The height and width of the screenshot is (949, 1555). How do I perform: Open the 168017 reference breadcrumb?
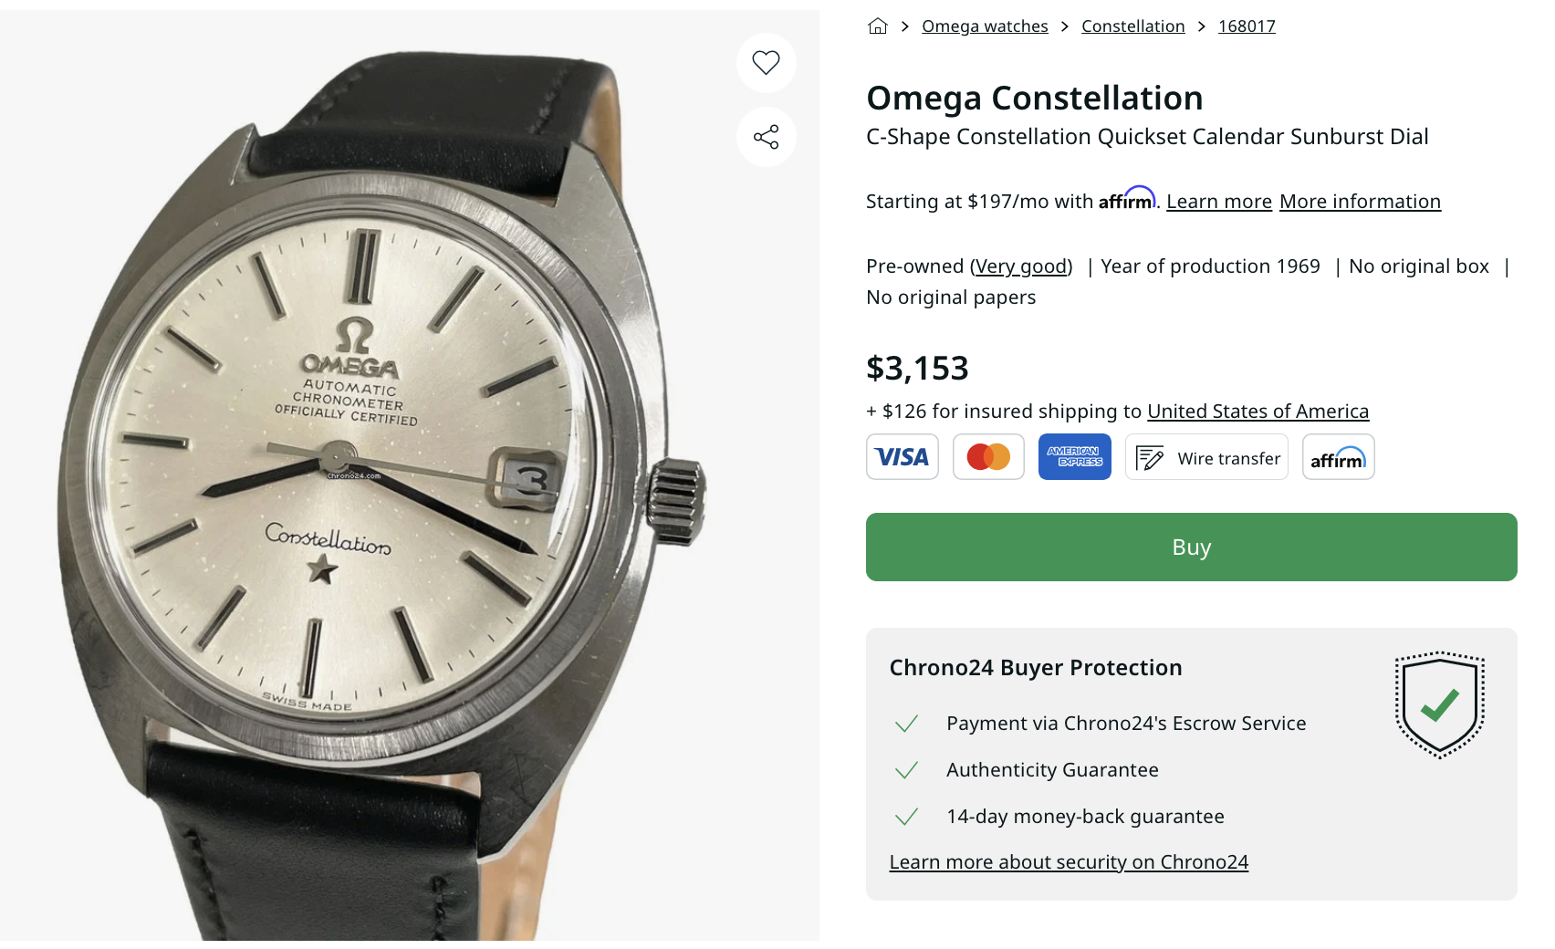click(x=1247, y=26)
